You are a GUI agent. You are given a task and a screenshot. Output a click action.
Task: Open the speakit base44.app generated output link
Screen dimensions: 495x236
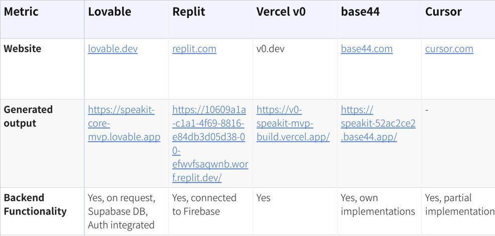pyautogui.click(x=378, y=123)
